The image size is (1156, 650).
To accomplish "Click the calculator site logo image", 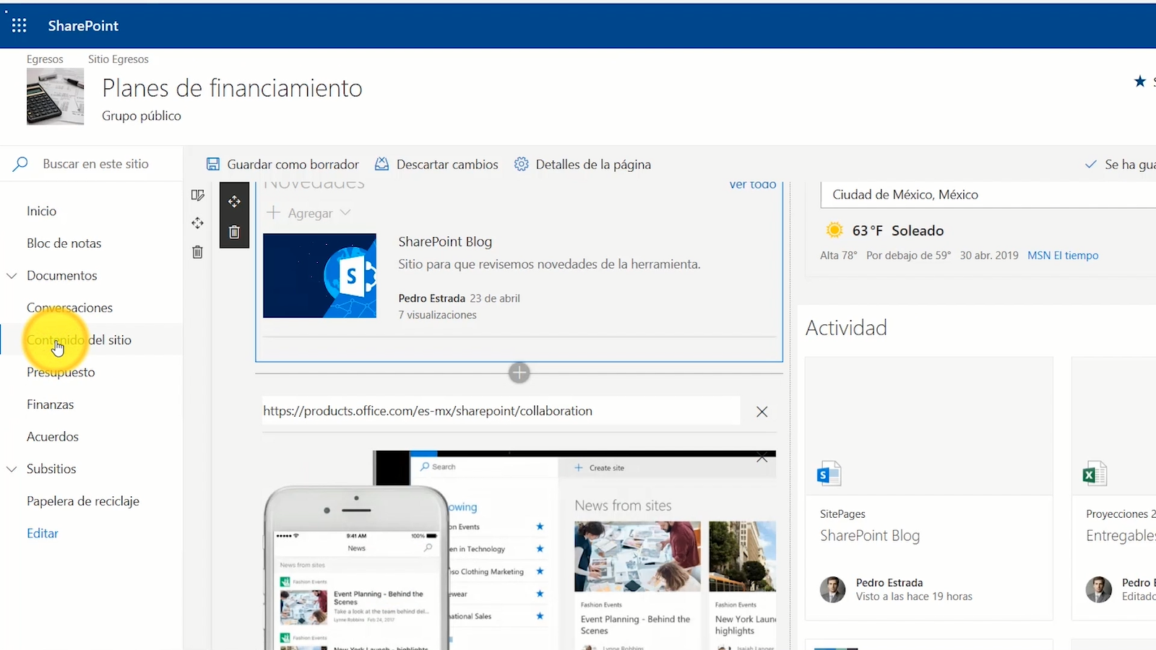I will (55, 97).
